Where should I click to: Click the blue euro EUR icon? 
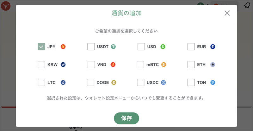coord(213,47)
